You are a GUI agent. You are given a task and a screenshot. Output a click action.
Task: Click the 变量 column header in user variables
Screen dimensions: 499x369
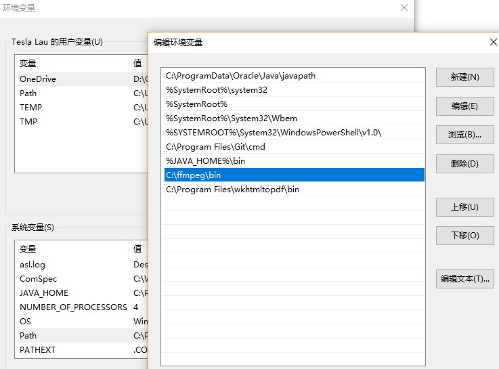[x=28, y=64]
